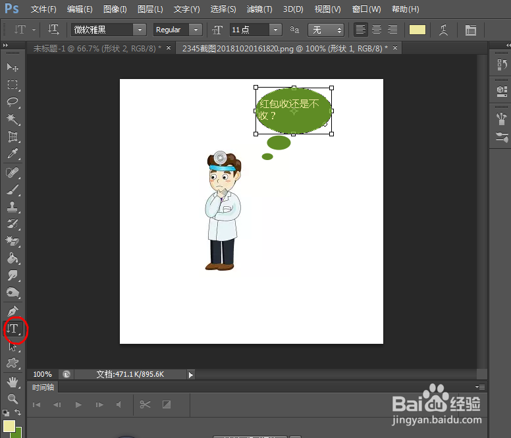Close the 未标题-1 document tab

169,48
